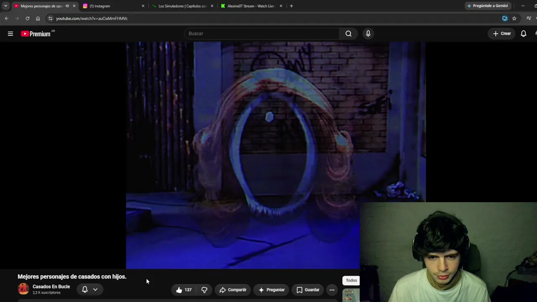
Task: Dislike the video with thumbs down
Action: (204, 290)
